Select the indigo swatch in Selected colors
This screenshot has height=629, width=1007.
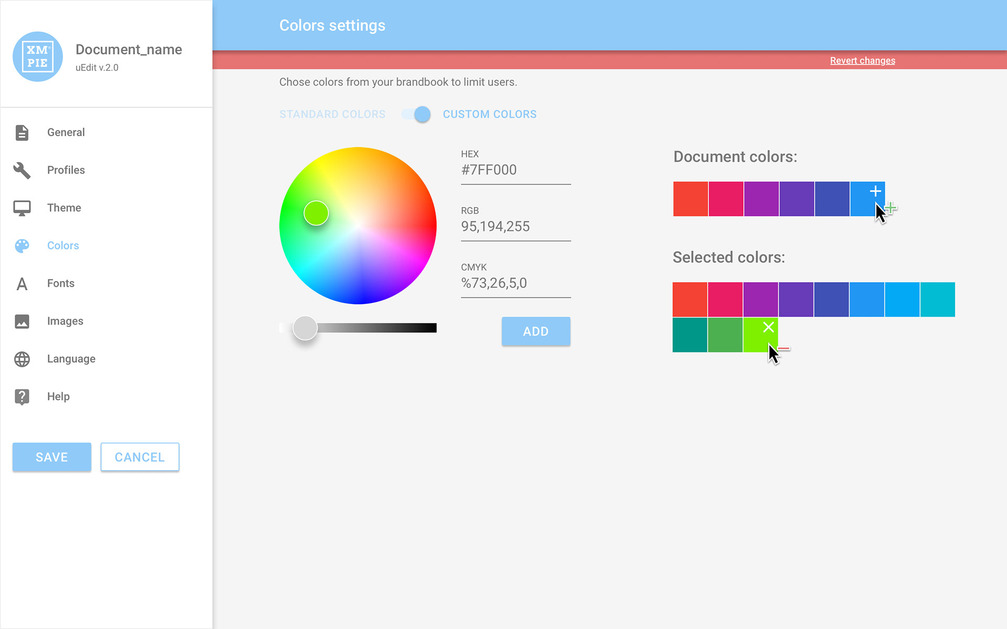831,300
